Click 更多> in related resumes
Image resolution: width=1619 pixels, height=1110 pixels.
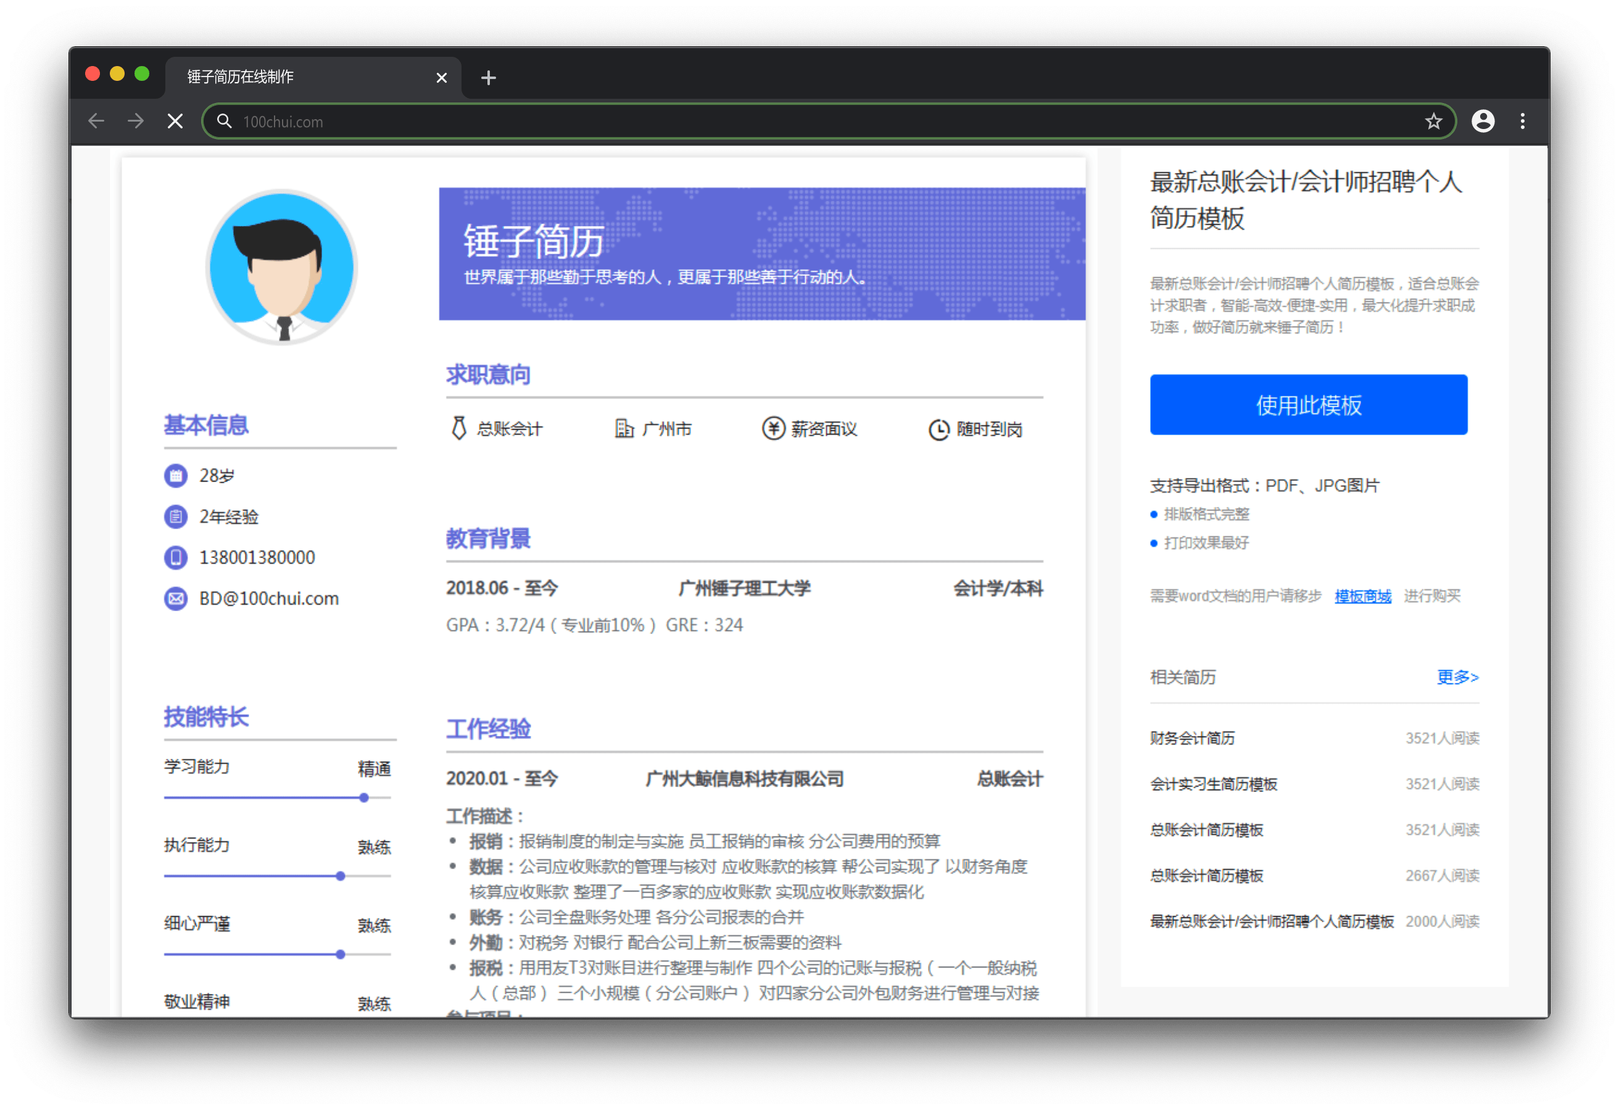pos(1457,677)
